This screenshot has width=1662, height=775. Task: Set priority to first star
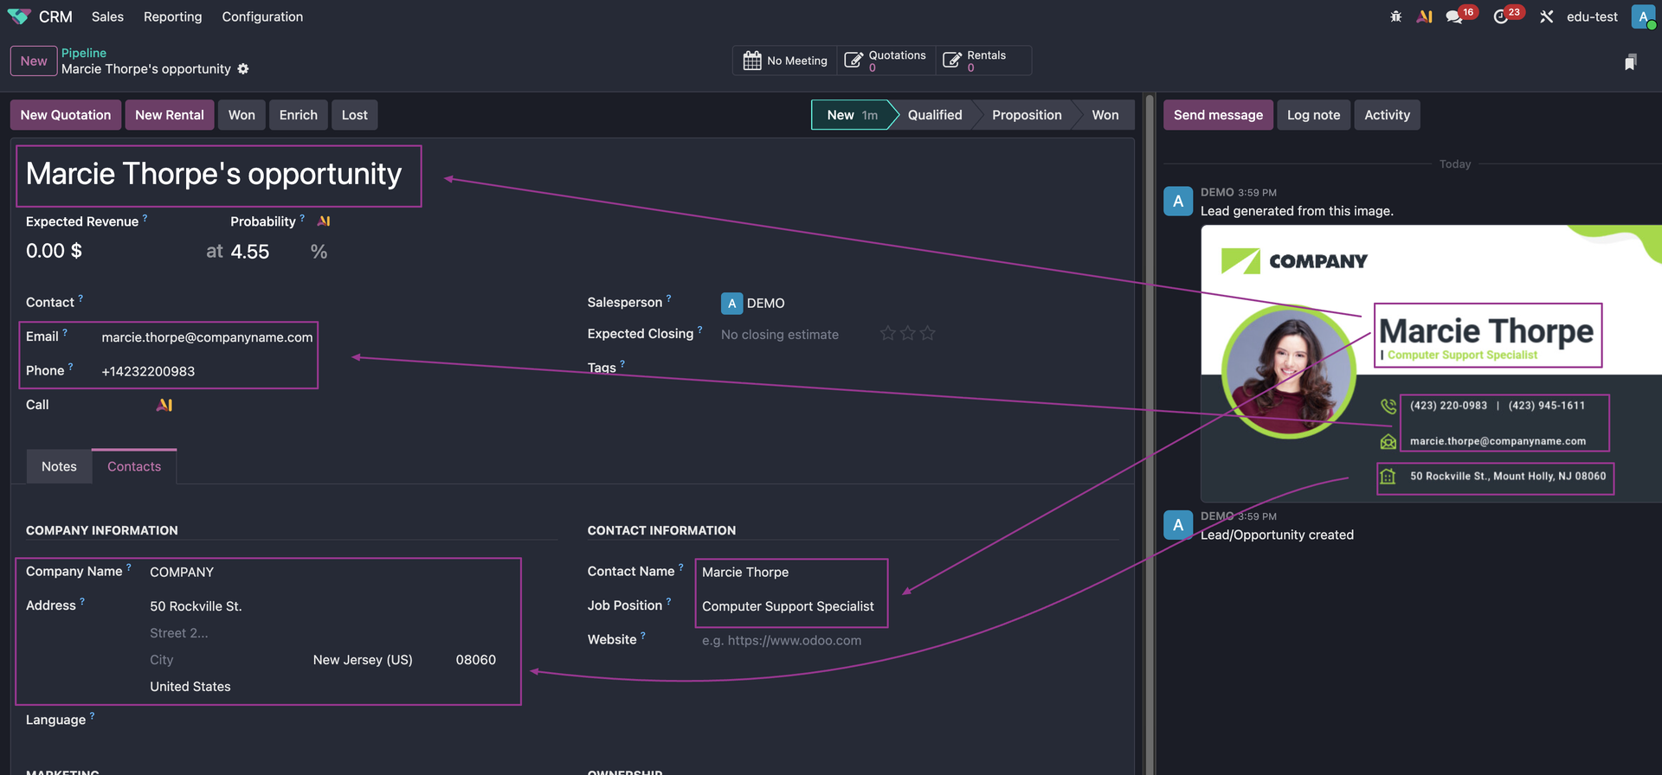click(x=887, y=334)
